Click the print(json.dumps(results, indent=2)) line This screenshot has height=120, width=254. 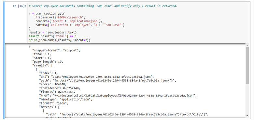point(59,40)
